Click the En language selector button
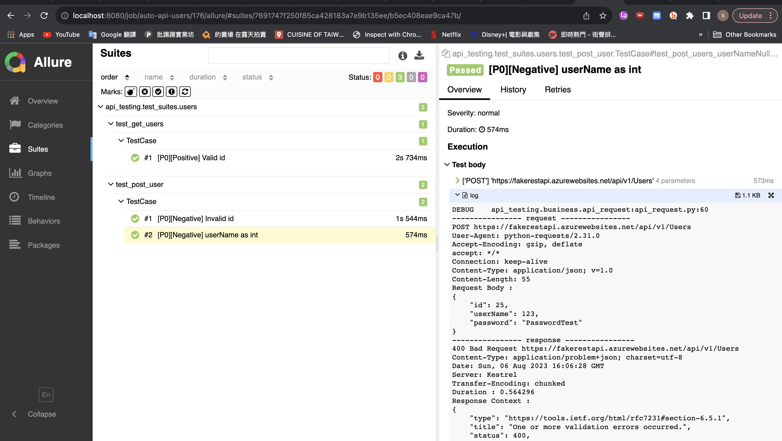Screen dimensions: 782x441 click(x=46, y=395)
